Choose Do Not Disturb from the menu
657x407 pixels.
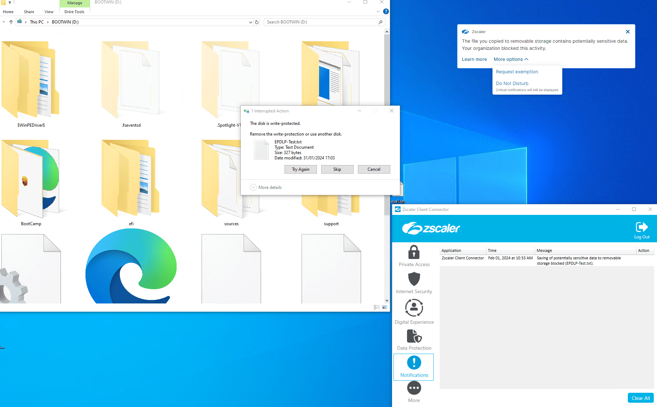512,84
